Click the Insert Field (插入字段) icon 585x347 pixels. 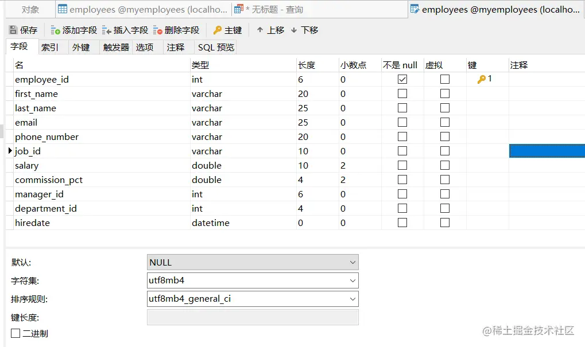point(106,30)
